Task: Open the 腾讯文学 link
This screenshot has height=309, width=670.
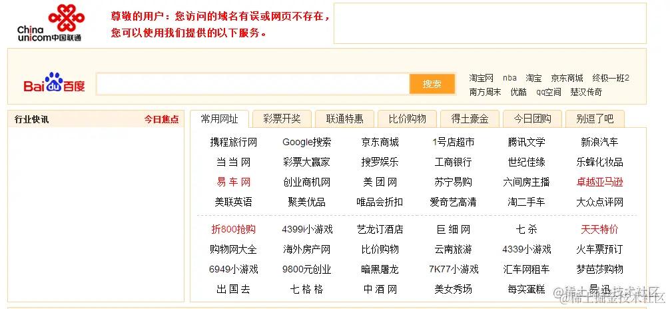Action: pyautogui.click(x=526, y=143)
